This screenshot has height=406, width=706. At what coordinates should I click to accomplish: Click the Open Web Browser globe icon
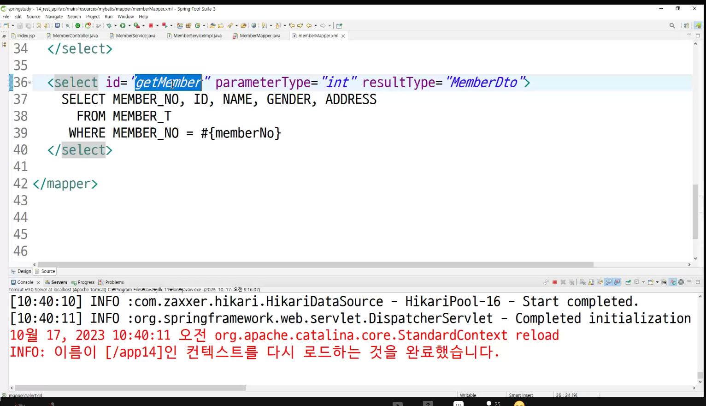point(253,26)
